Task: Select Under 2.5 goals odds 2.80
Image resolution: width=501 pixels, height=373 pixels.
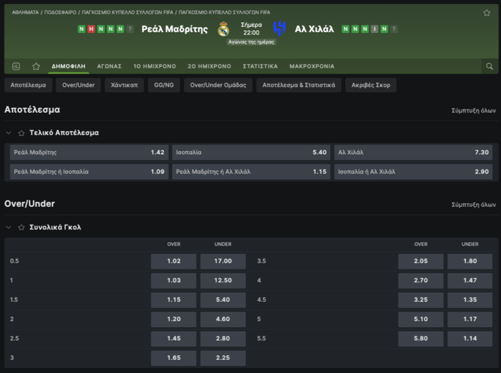Action: [x=223, y=339]
